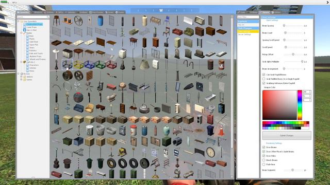Enable Fade Near checkbox
330x185 pixels.
263,164
